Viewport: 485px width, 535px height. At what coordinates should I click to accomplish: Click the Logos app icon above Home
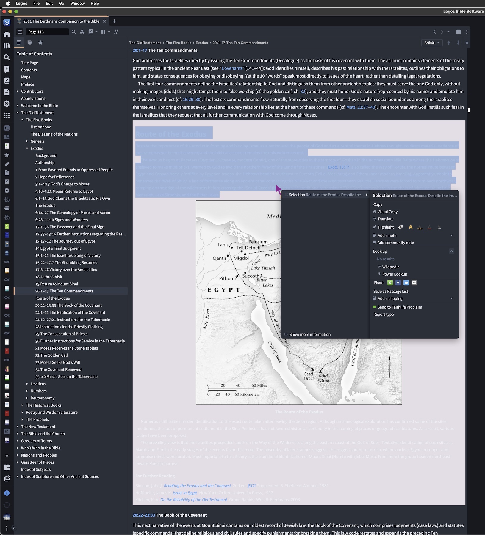pyautogui.click(x=7, y=23)
